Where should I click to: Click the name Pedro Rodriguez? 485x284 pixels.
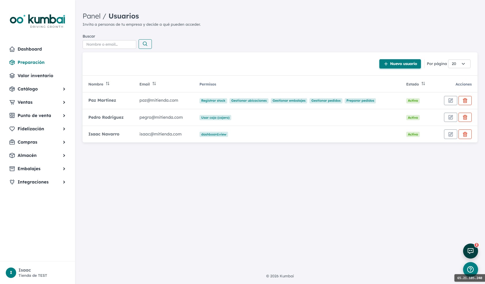(x=106, y=117)
